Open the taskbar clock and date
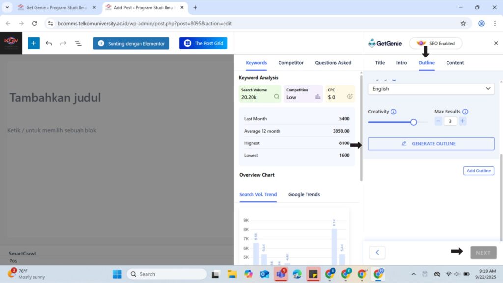503x283 pixels. click(487, 274)
